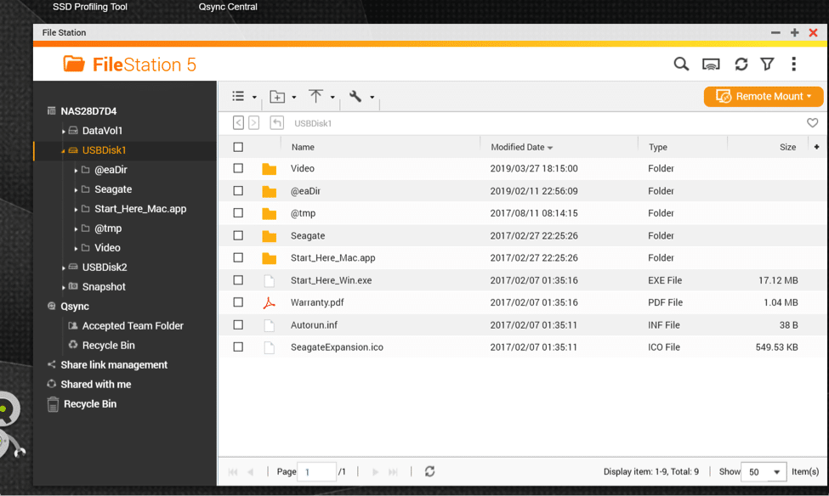Screen dimensions: 829x496
Task: Check the box for Start_Here_Mac.app
Action: tap(238, 258)
